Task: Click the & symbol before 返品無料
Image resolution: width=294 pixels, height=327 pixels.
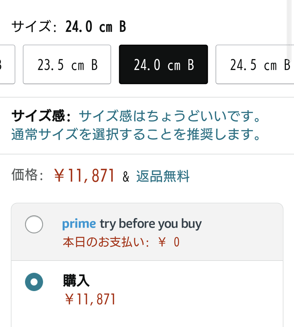Action: point(126,177)
